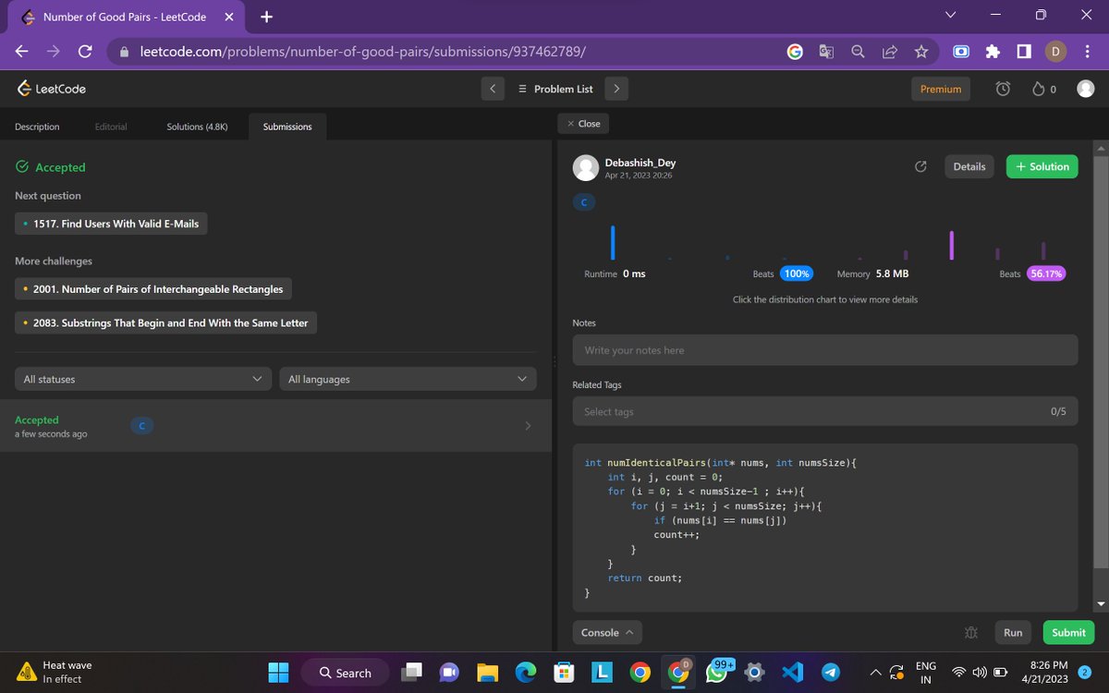1109x693 pixels.
Task: Click the browser share icon
Action: tap(889, 52)
